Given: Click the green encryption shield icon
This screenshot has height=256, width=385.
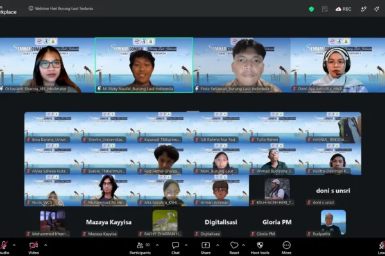Looking at the screenshot, I should point(311,9).
